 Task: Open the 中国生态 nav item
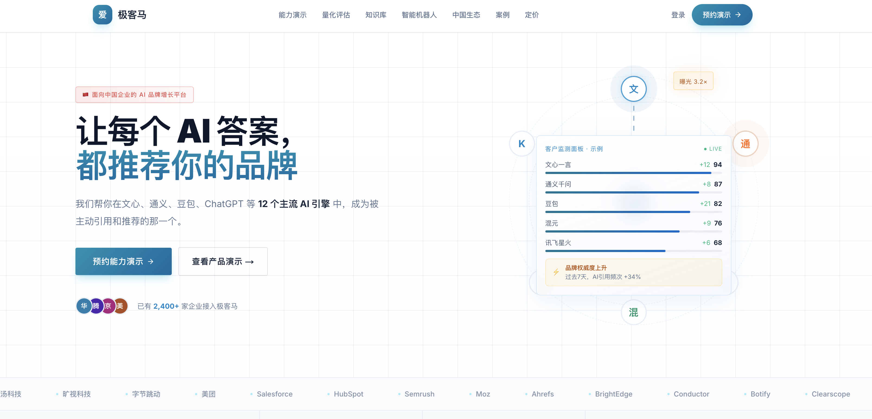466,15
